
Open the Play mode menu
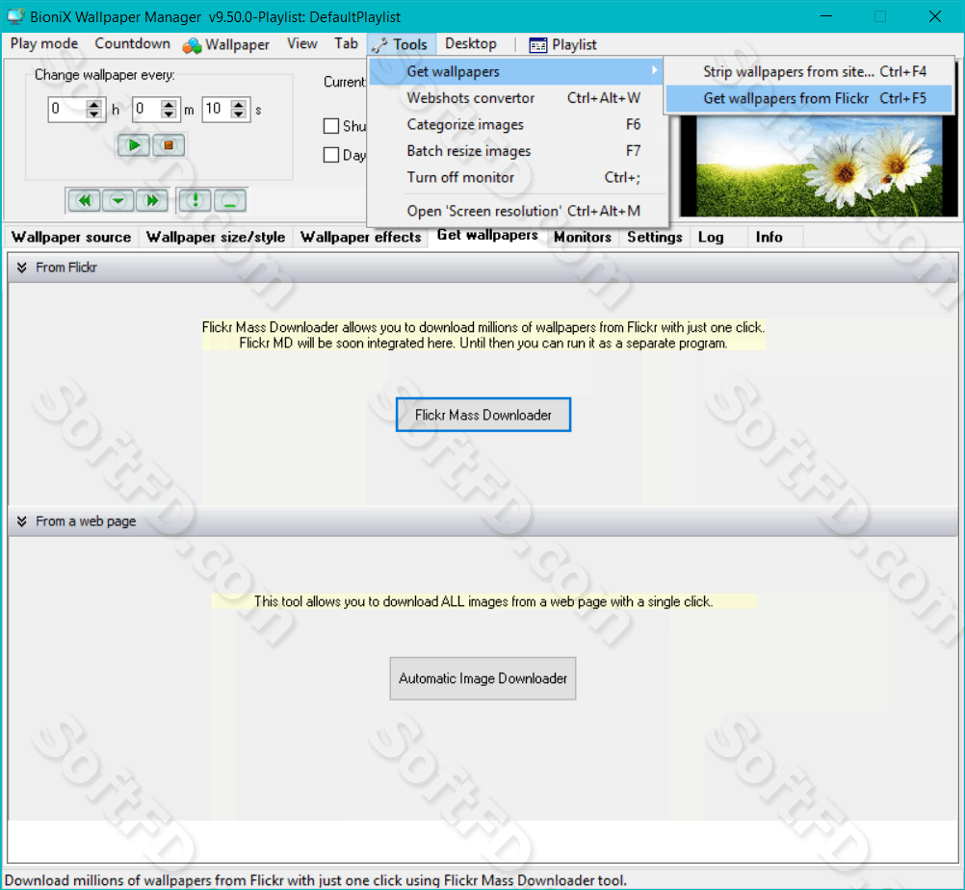tap(44, 43)
